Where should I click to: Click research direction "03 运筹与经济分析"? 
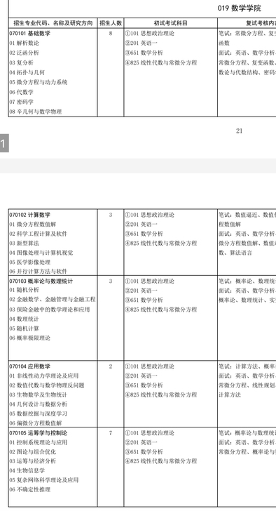point(32,460)
